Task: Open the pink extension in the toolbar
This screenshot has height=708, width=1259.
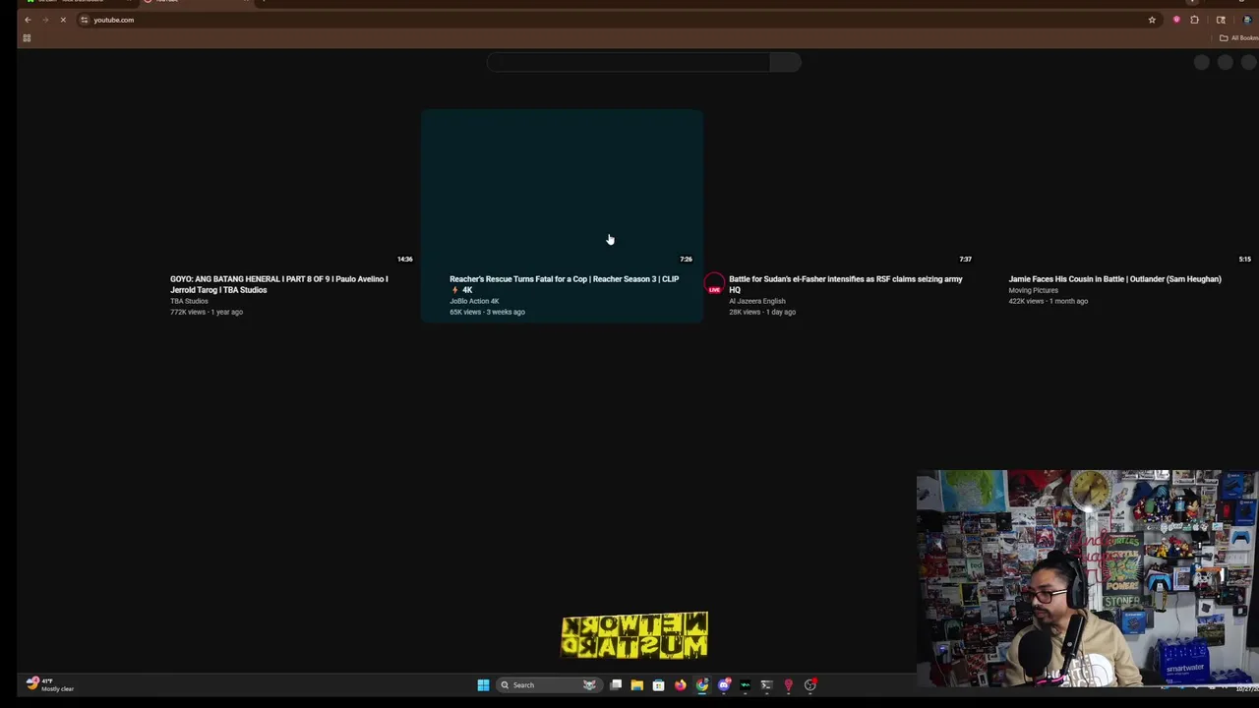Action: pos(1176,20)
